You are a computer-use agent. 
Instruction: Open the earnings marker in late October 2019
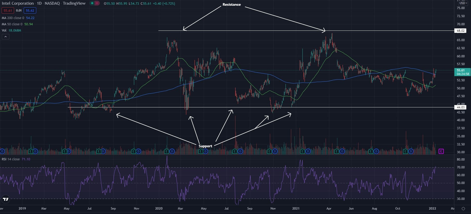pyautogui.click(x=133, y=151)
